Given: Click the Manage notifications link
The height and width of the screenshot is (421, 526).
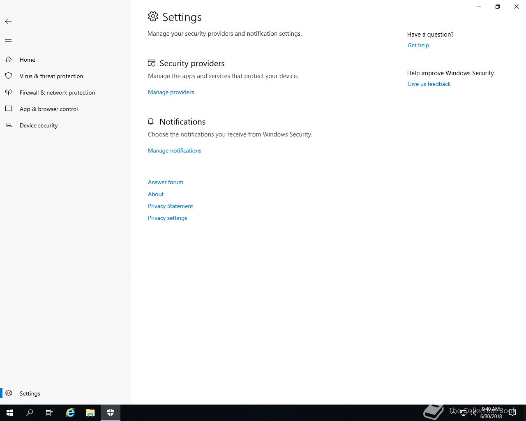Looking at the screenshot, I should (x=175, y=150).
